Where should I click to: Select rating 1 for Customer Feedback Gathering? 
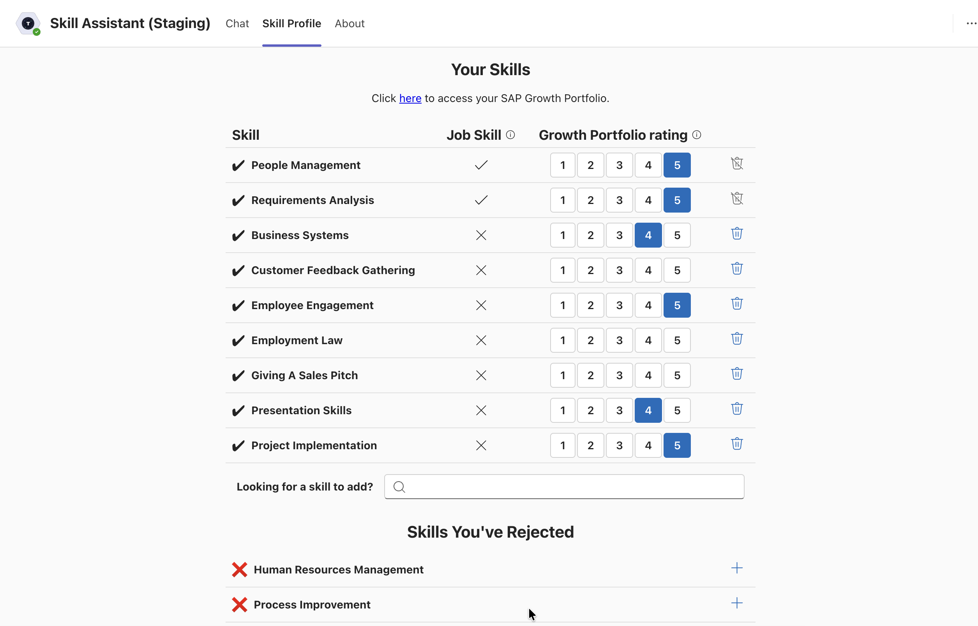[562, 270]
